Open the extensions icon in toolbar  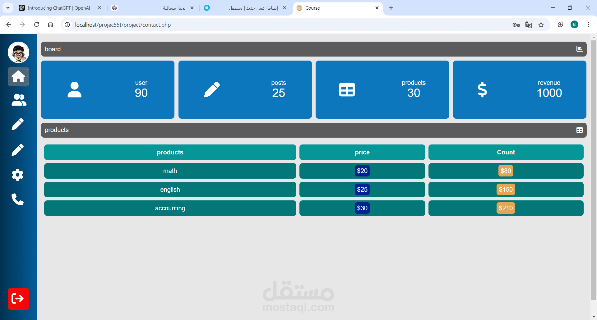[560, 25]
